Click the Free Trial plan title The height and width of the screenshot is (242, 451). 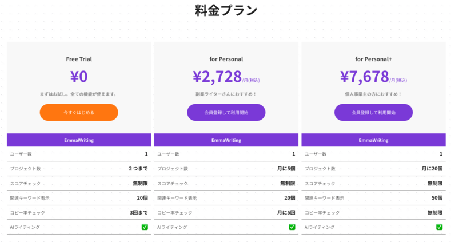[79, 58]
